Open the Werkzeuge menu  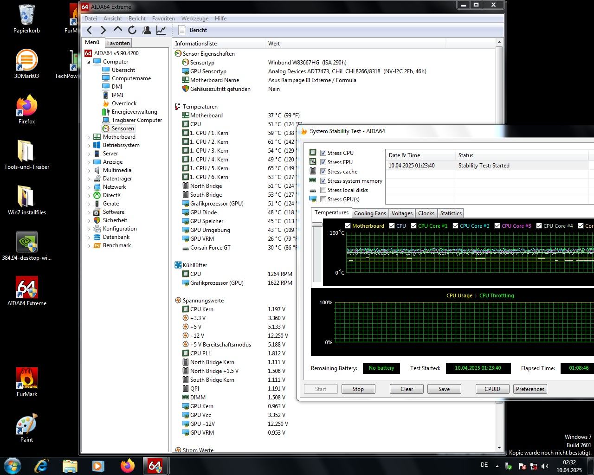point(194,19)
